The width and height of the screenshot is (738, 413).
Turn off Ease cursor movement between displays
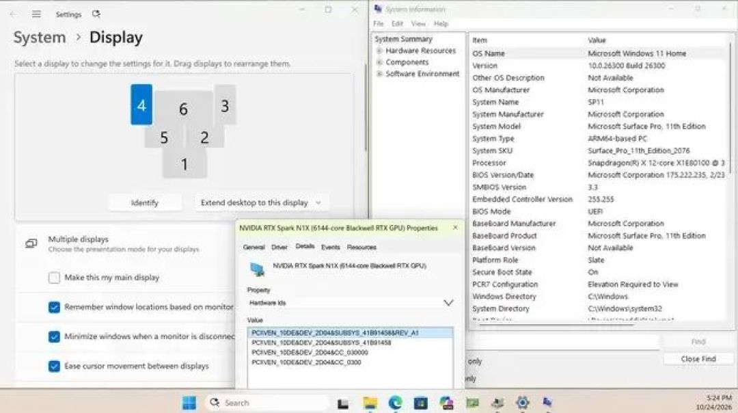point(54,366)
